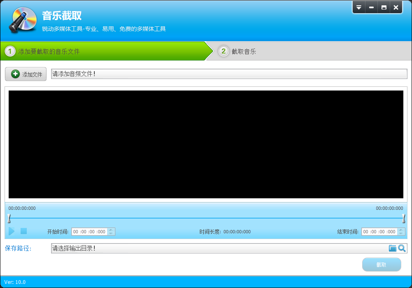Close the 音乐截取 window
This screenshot has width=412, height=288.
pyautogui.click(x=396, y=7)
